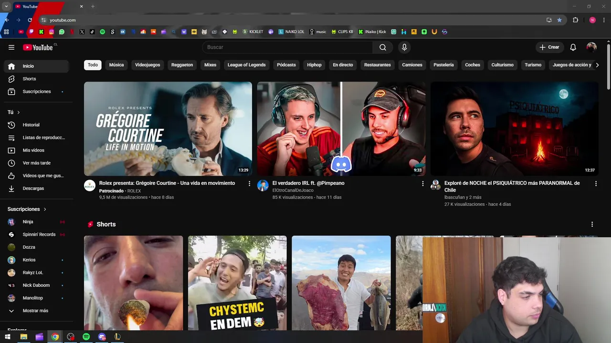Select the En directo chip
Screen dimensions: 611x343
pos(343,65)
